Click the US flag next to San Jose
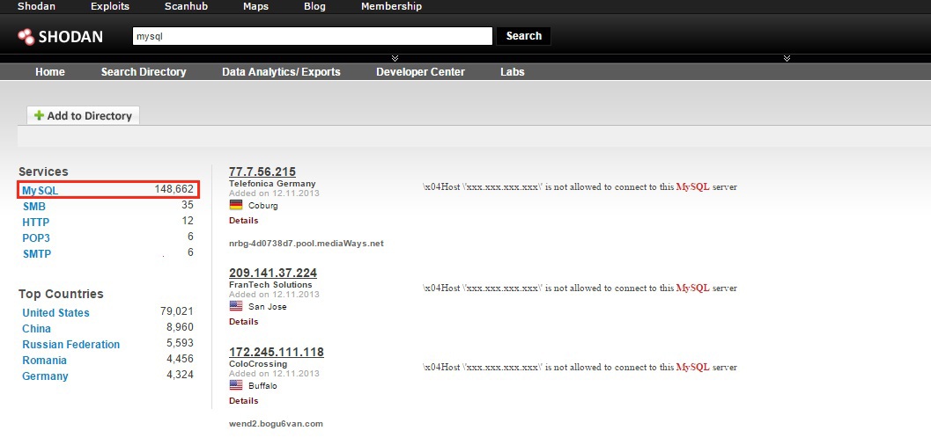Screen dimensions: 931x438 (235, 306)
